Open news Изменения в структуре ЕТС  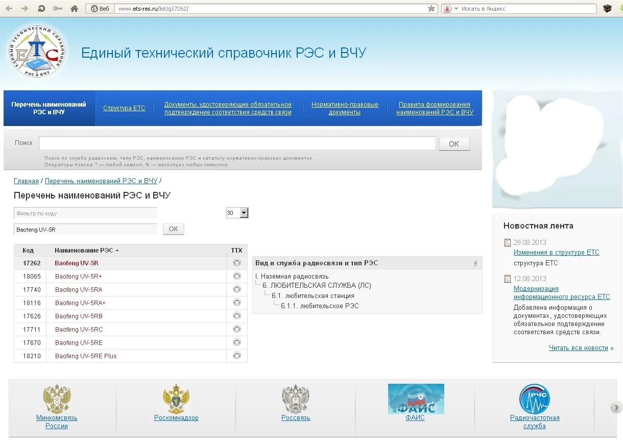[x=556, y=253]
